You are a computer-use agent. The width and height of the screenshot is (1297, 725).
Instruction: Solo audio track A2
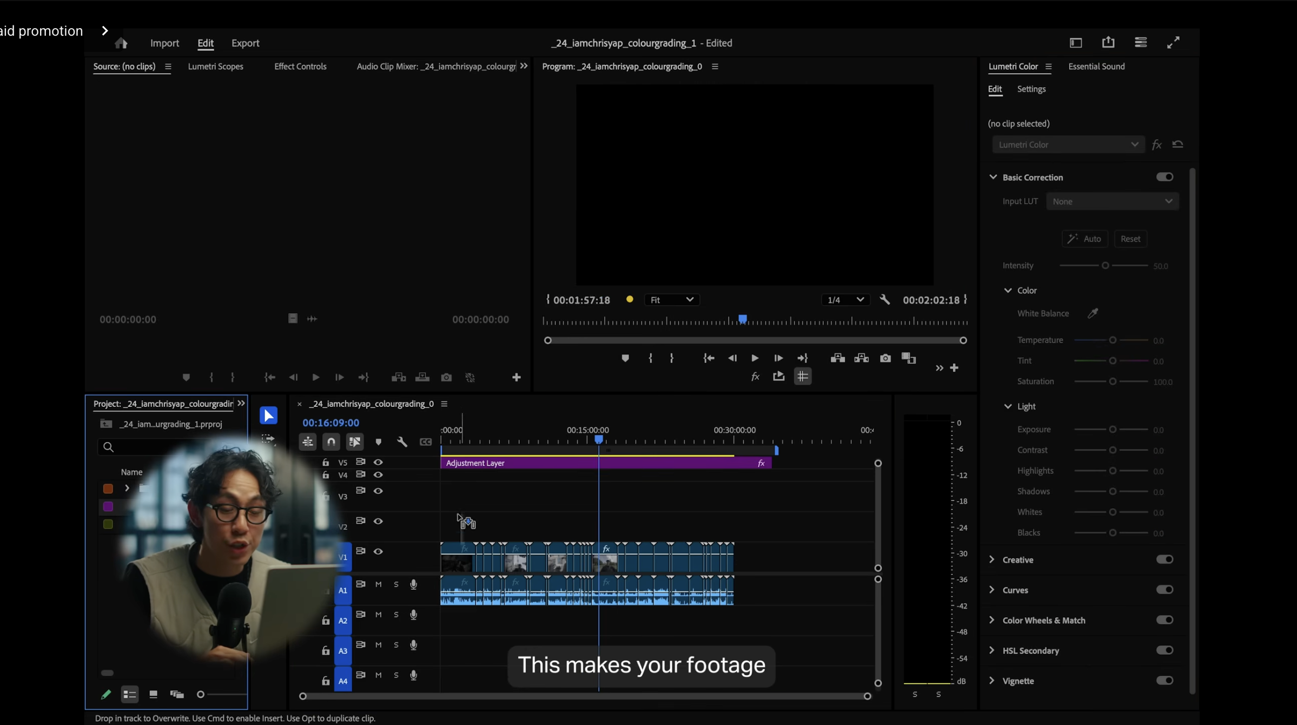click(x=396, y=615)
